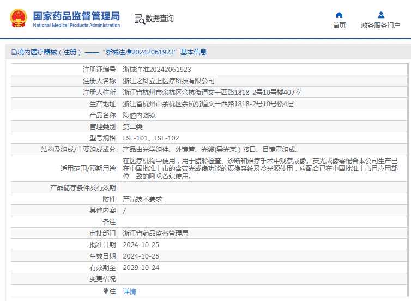Click the document icon before 境内医疗器械
This screenshot has width=411, height=301.
pyautogui.click(x=14, y=52)
